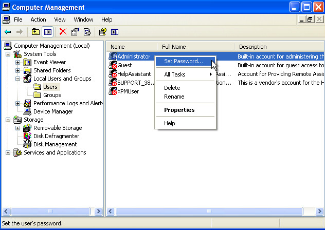This screenshot has height=230, width=325.
Task: Sort by the Description column header
Action: [x=279, y=47]
